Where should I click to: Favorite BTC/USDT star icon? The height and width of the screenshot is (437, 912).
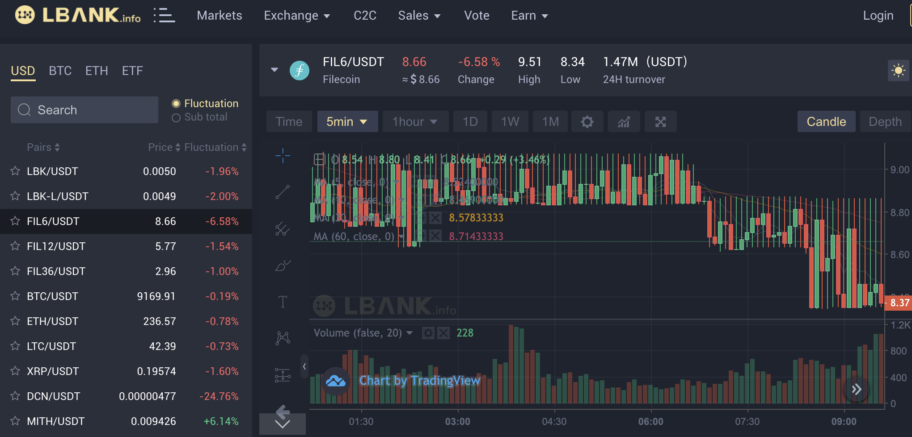click(x=15, y=296)
